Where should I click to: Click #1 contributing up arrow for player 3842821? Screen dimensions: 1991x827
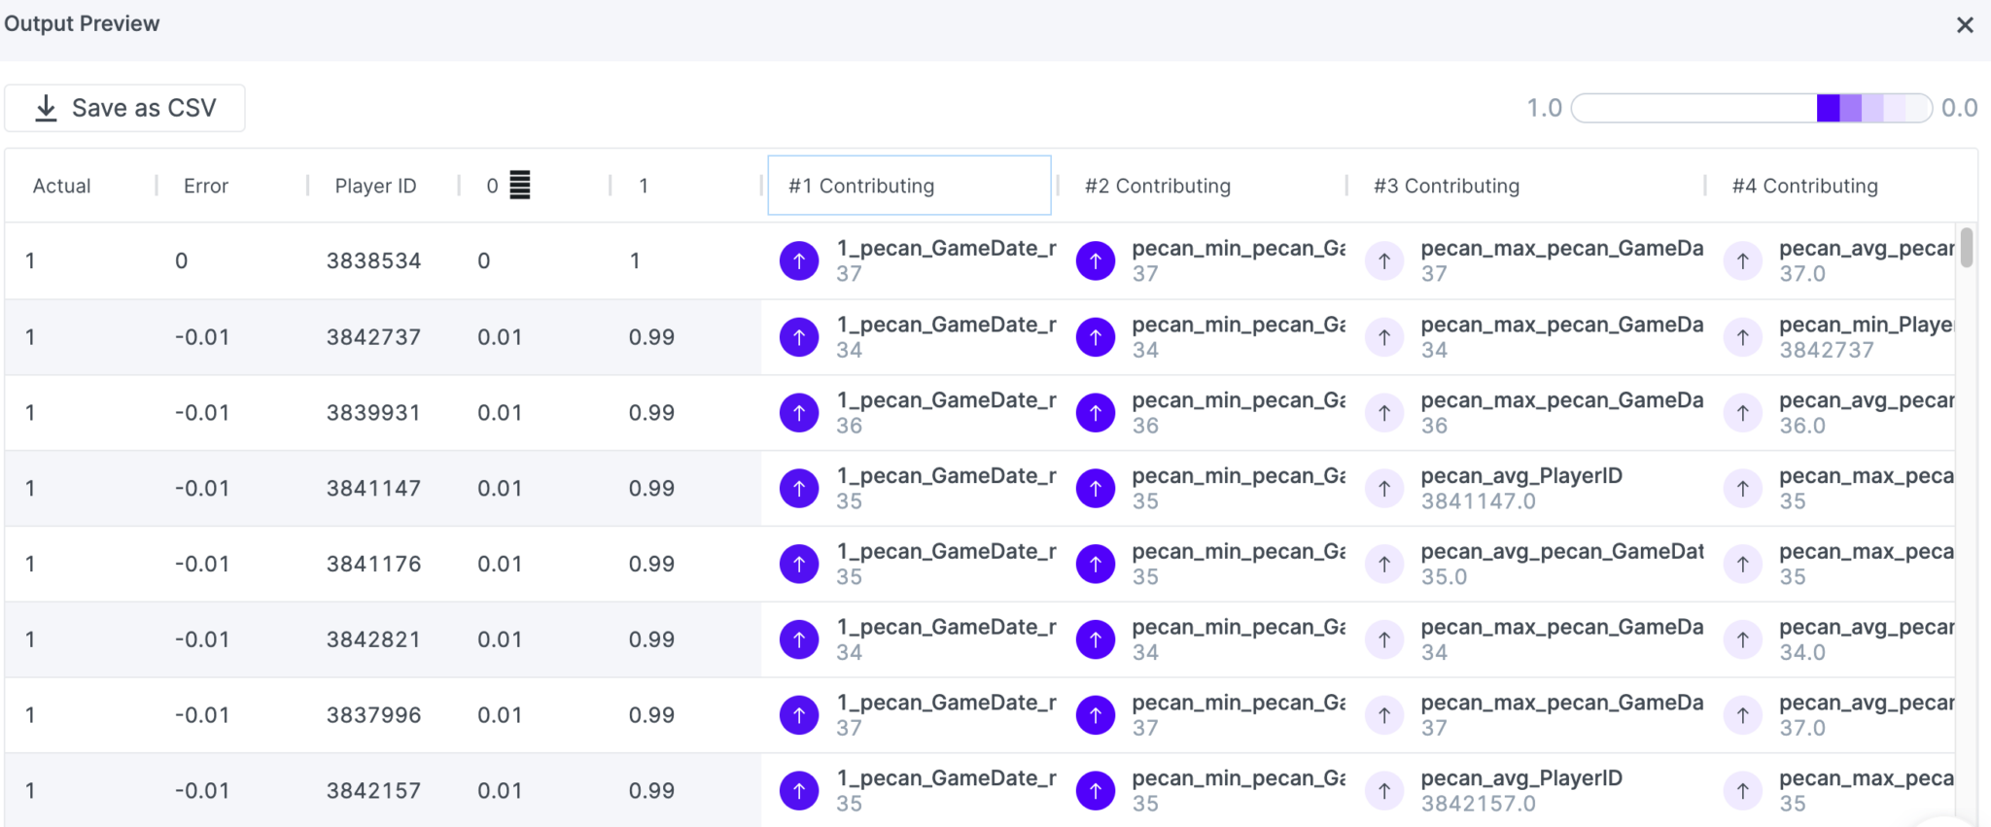click(799, 639)
